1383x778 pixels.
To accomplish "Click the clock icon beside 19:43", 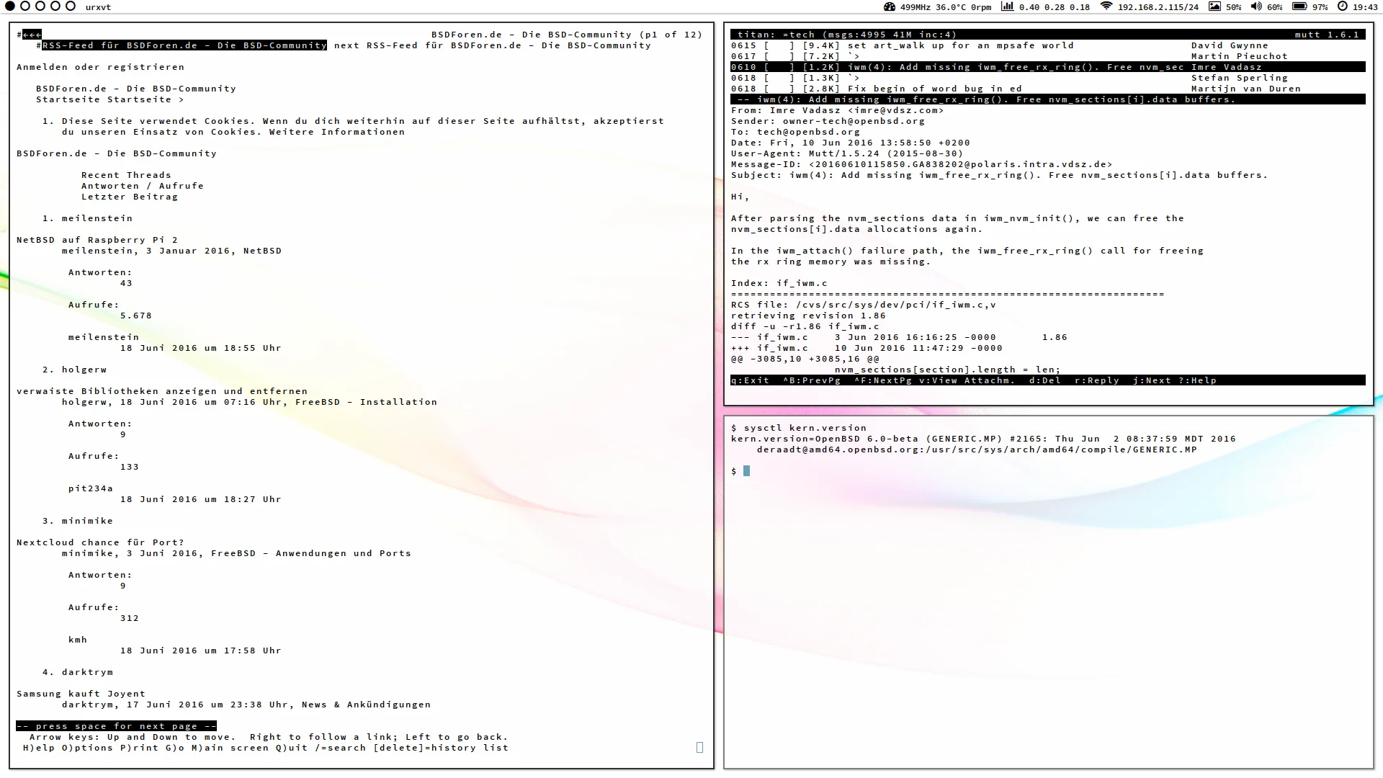I will coord(1343,6).
